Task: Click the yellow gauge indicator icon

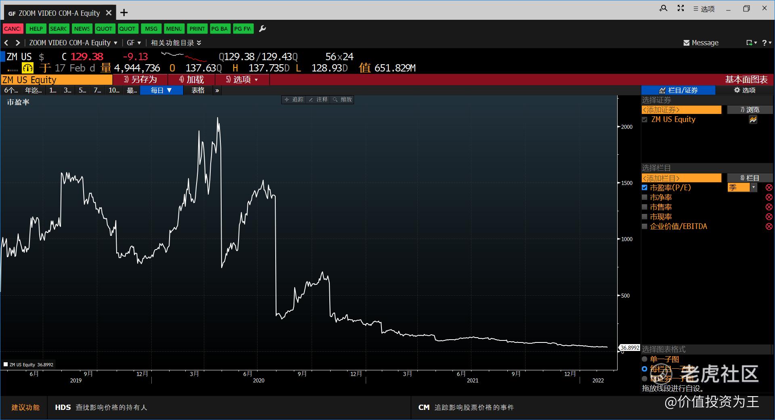Action: 27,68
